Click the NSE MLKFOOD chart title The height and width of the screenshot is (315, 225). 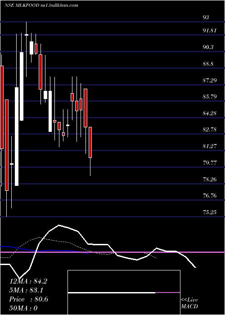[41, 5]
